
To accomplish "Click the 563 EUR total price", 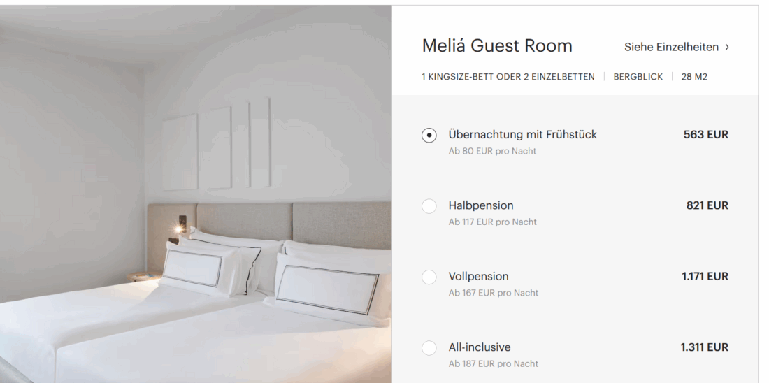I will pos(705,135).
